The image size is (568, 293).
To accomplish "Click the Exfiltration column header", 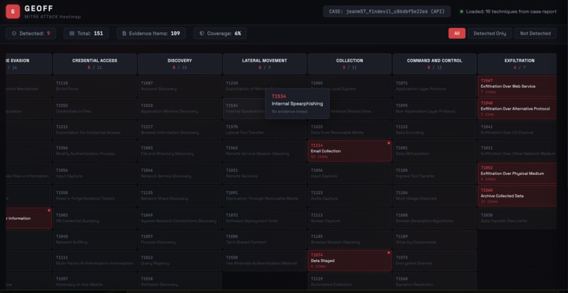I will click(517, 64).
